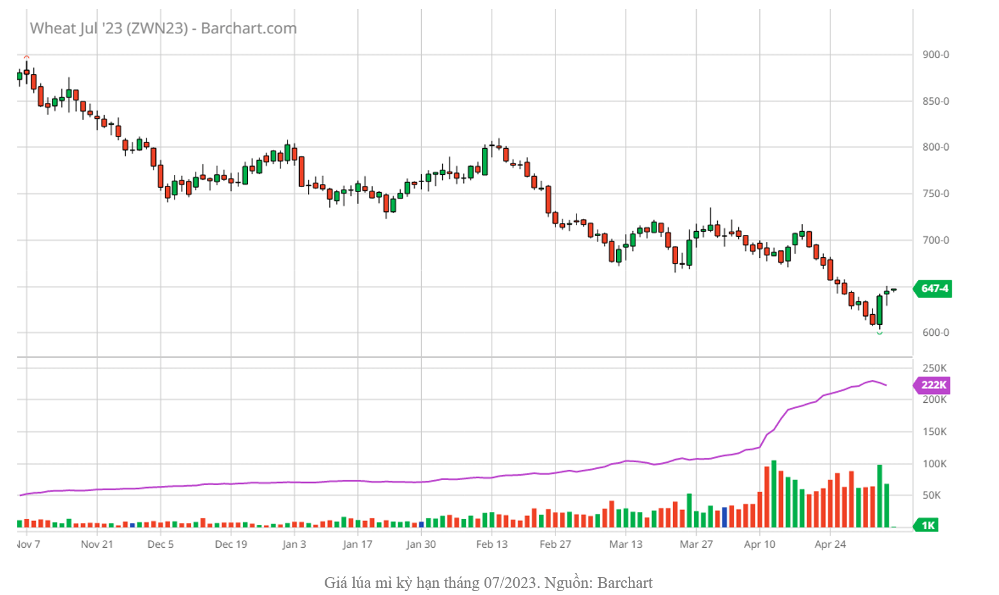Viewport: 999px width, 595px height.
Task: Click the chart title 'Wheat Jul '23 (ZWN23) - Barchart.com'
Action: (x=164, y=29)
